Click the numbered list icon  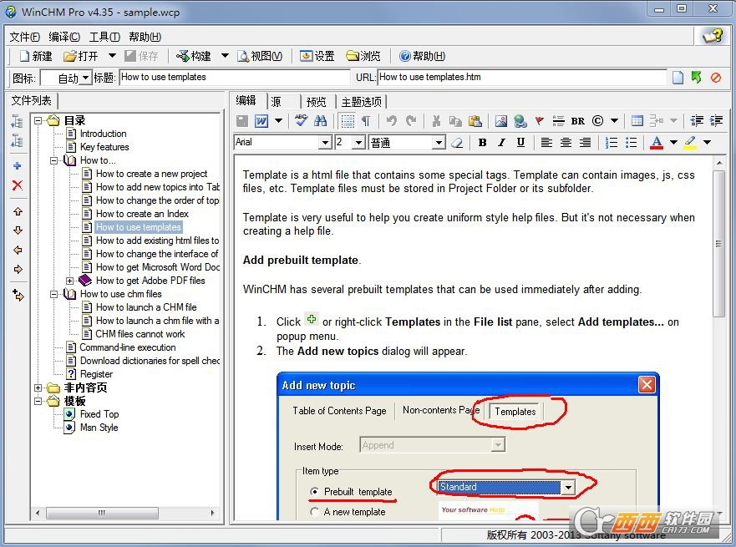click(612, 143)
